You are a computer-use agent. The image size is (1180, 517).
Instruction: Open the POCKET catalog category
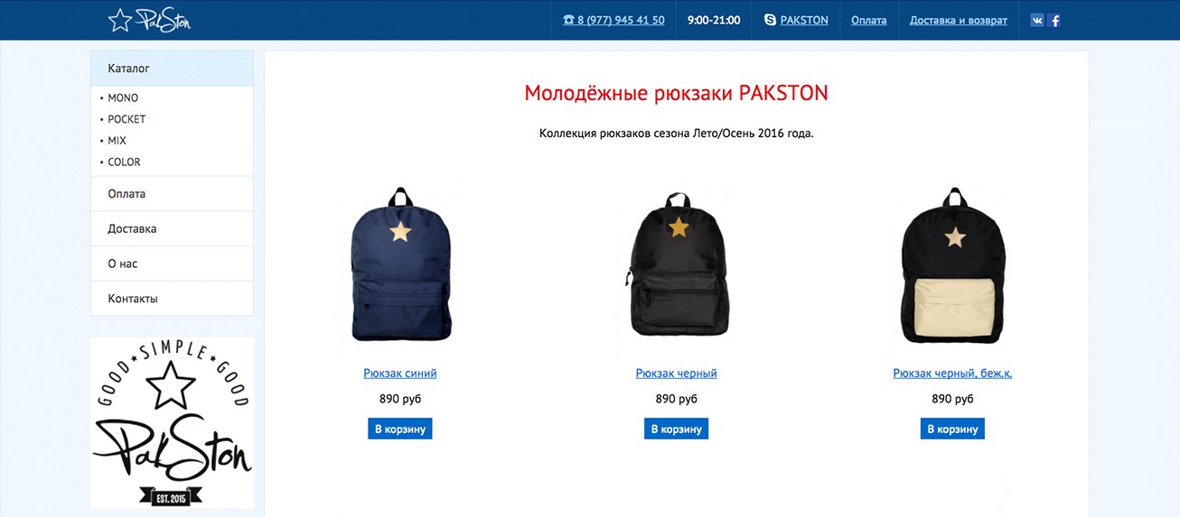click(x=126, y=119)
